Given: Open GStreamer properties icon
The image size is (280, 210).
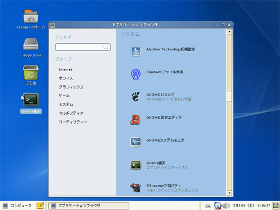Looking at the screenshot, I should [136, 188].
